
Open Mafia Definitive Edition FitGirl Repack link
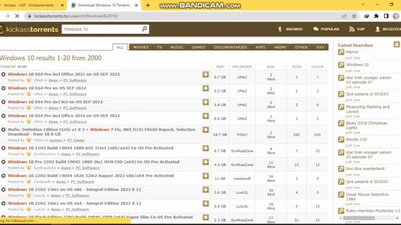102,132
